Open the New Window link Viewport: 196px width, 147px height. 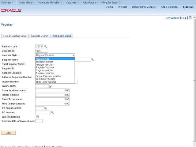(x=172, y=18)
